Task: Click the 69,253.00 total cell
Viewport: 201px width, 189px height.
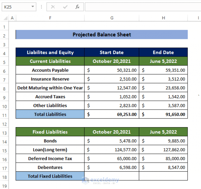Action: pos(112,114)
